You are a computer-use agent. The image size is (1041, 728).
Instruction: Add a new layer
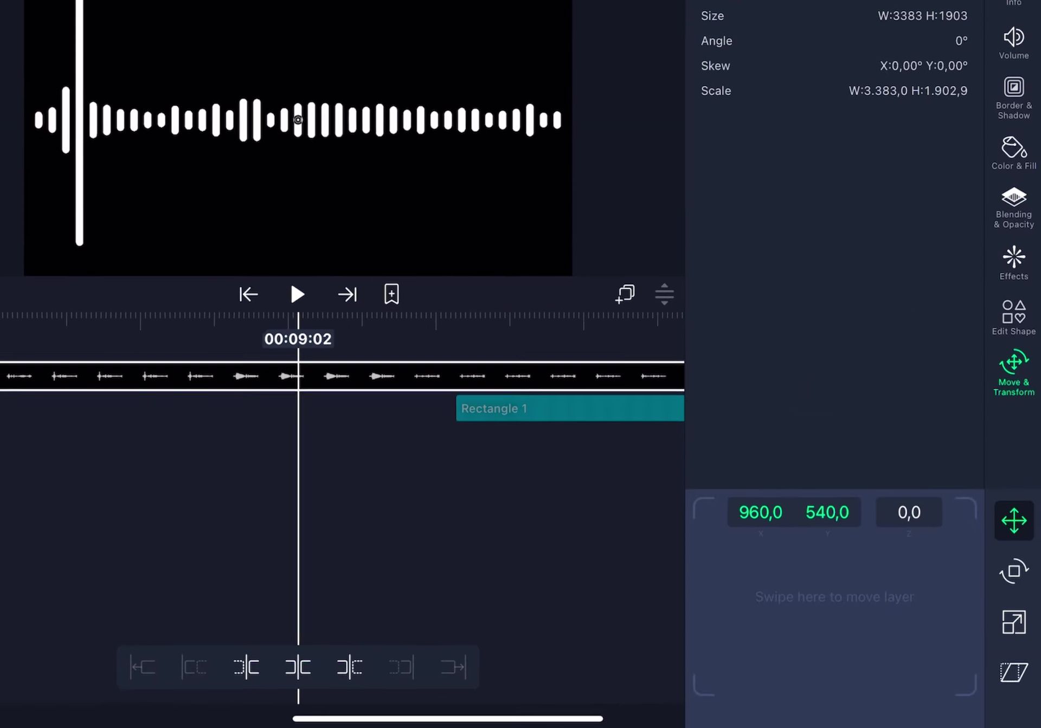[x=625, y=294]
